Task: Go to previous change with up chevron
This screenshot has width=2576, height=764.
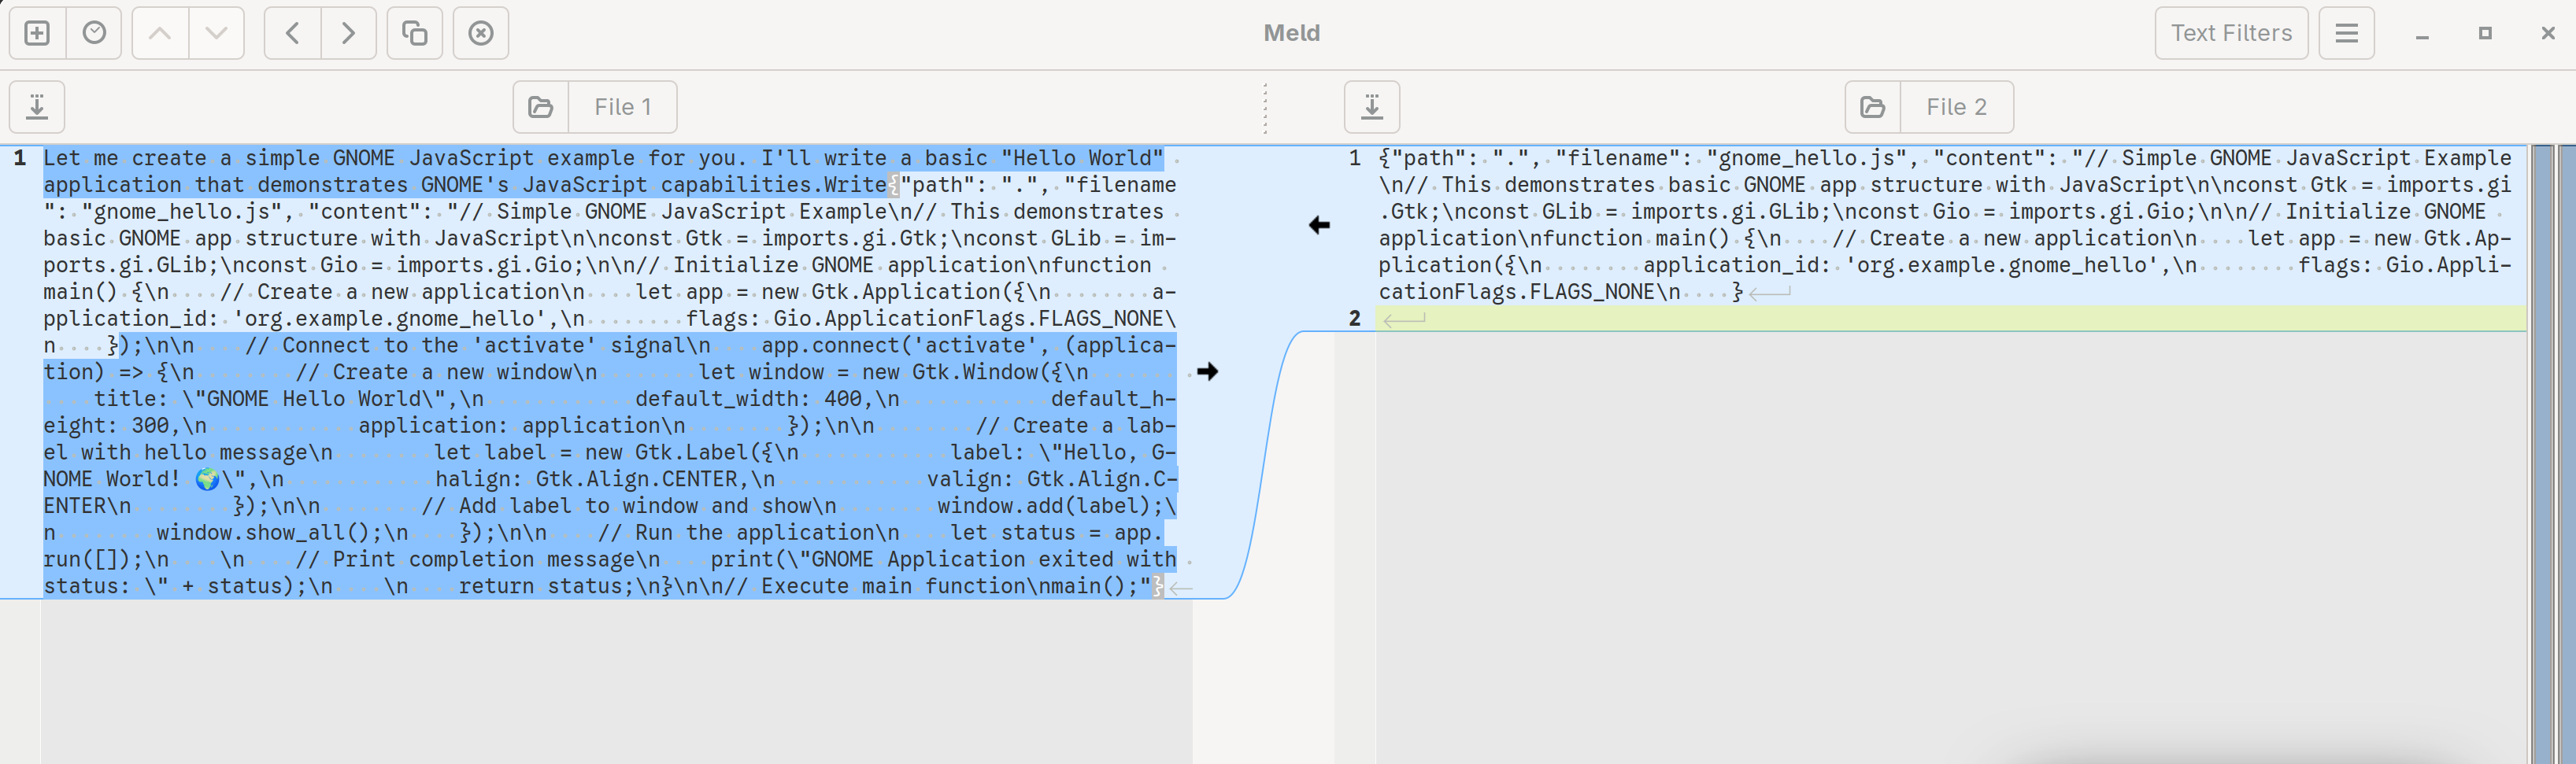Action: 160,33
